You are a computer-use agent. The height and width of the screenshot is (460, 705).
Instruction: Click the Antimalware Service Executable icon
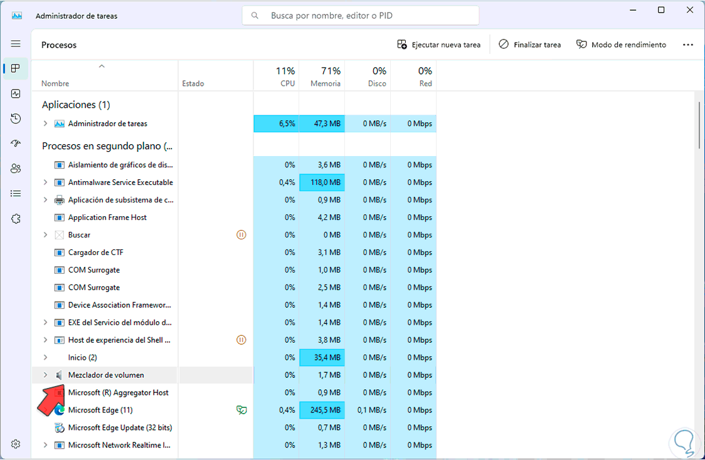pos(60,182)
